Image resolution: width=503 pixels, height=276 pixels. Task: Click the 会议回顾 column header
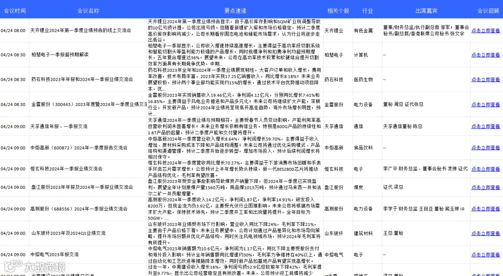[488, 11]
